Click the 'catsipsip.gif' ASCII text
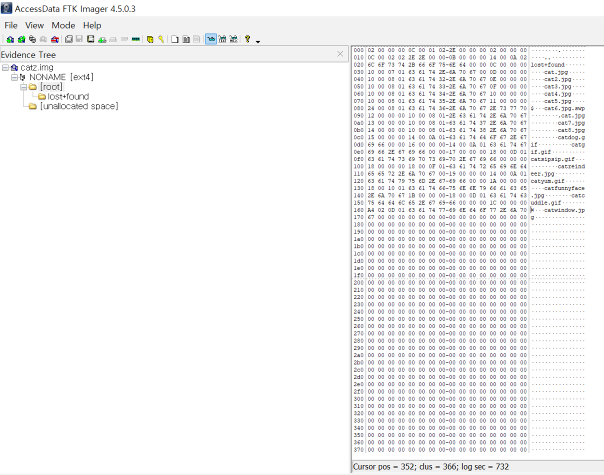This screenshot has height=475, width=604. click(x=553, y=159)
